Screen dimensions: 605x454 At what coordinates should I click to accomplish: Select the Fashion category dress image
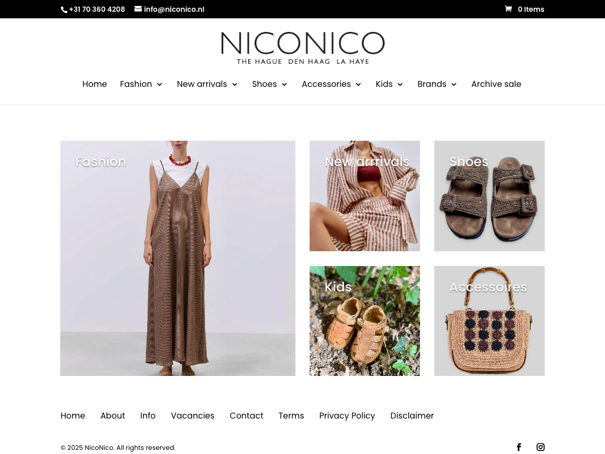pos(177,258)
